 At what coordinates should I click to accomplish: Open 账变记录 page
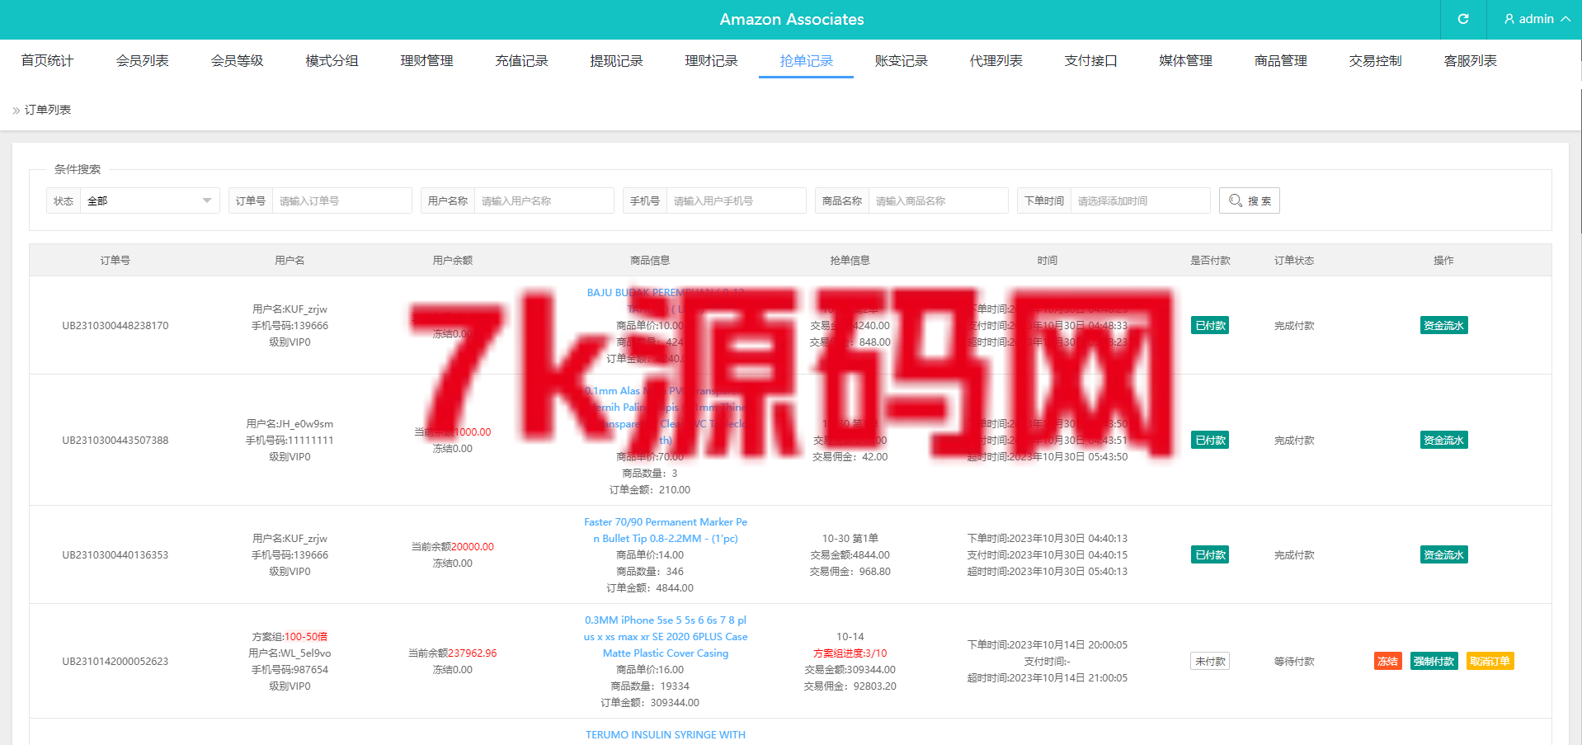tap(902, 60)
